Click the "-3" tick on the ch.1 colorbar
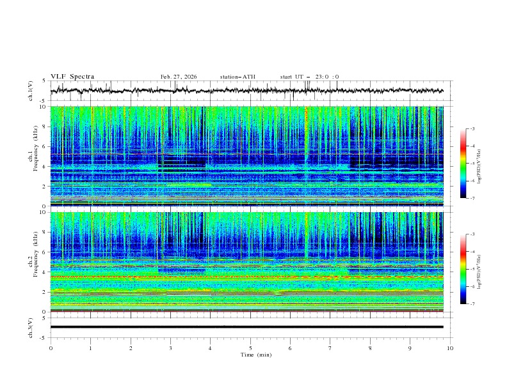This screenshot has width=507, height=391. 472,128
